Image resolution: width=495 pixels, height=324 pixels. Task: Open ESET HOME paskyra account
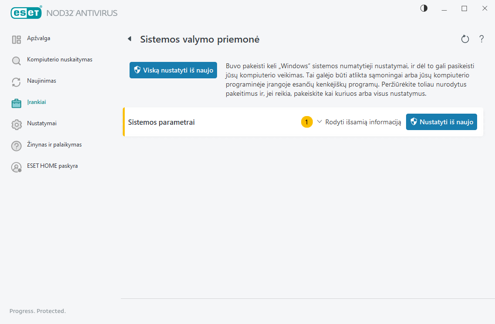point(52,166)
